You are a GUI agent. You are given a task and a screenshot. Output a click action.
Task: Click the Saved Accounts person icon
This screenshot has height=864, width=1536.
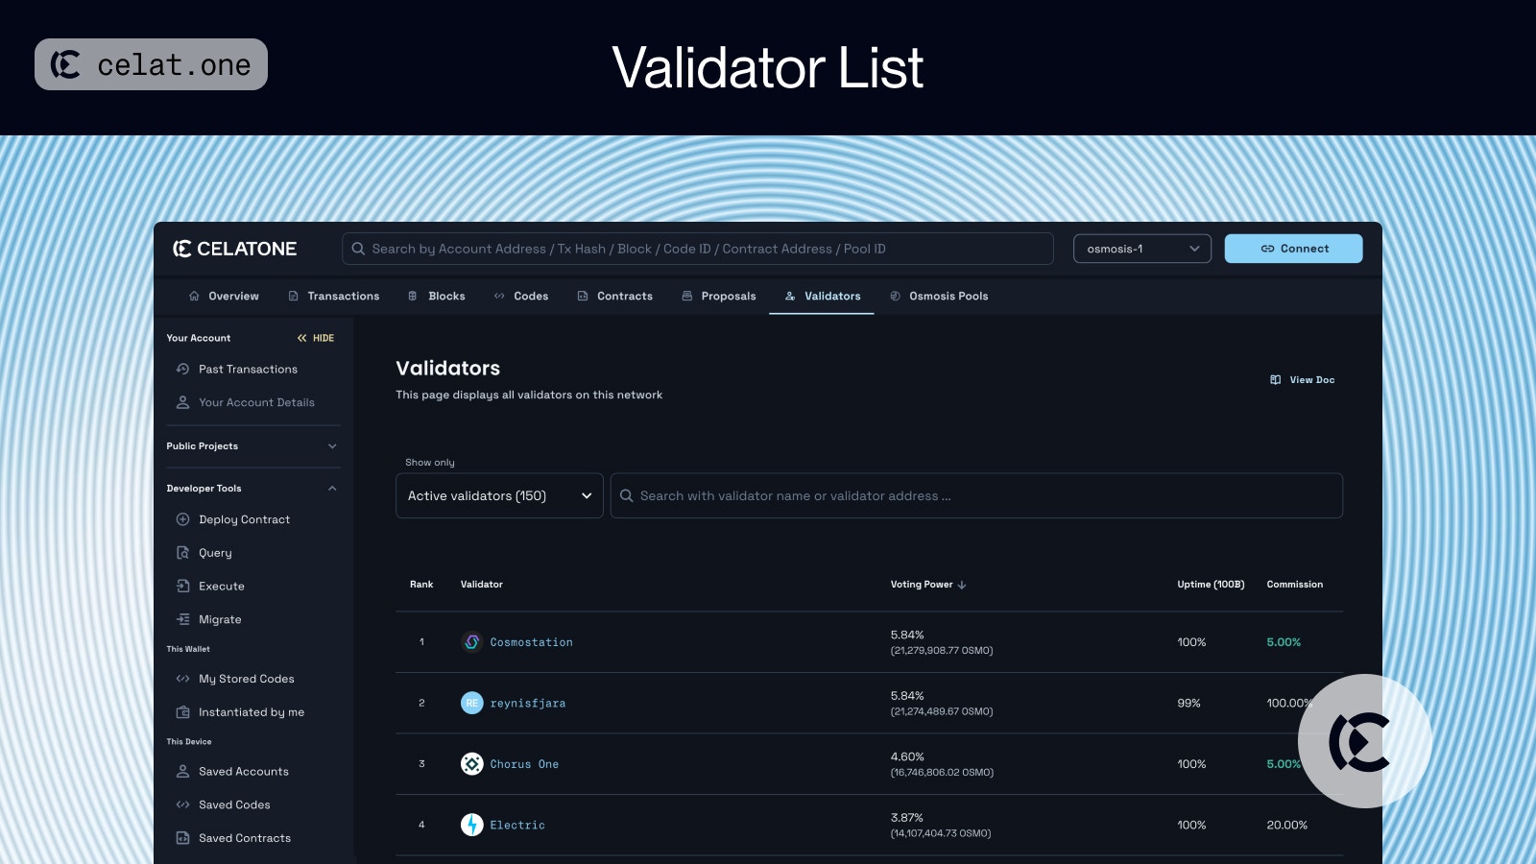(182, 771)
